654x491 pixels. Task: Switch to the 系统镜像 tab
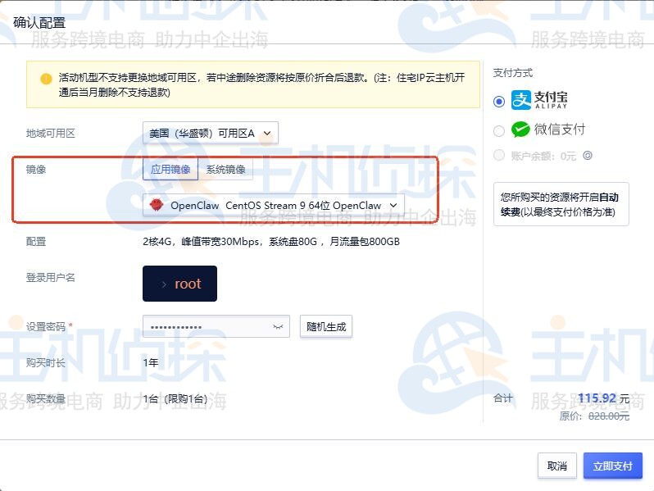click(225, 170)
